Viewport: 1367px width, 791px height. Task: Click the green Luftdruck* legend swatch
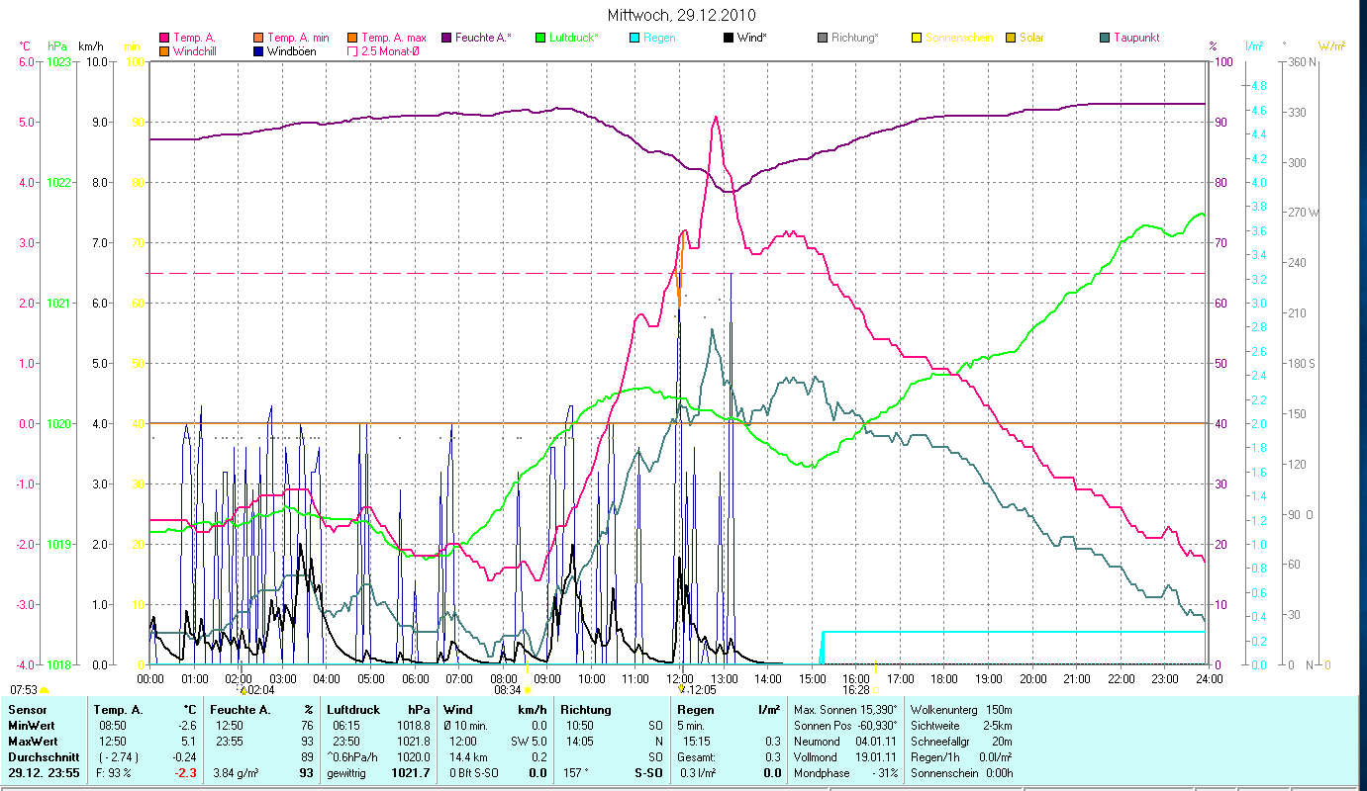tap(540, 38)
